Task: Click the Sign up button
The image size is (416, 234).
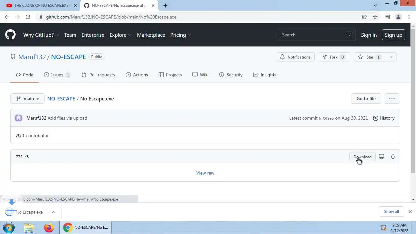Action: pyautogui.click(x=394, y=35)
